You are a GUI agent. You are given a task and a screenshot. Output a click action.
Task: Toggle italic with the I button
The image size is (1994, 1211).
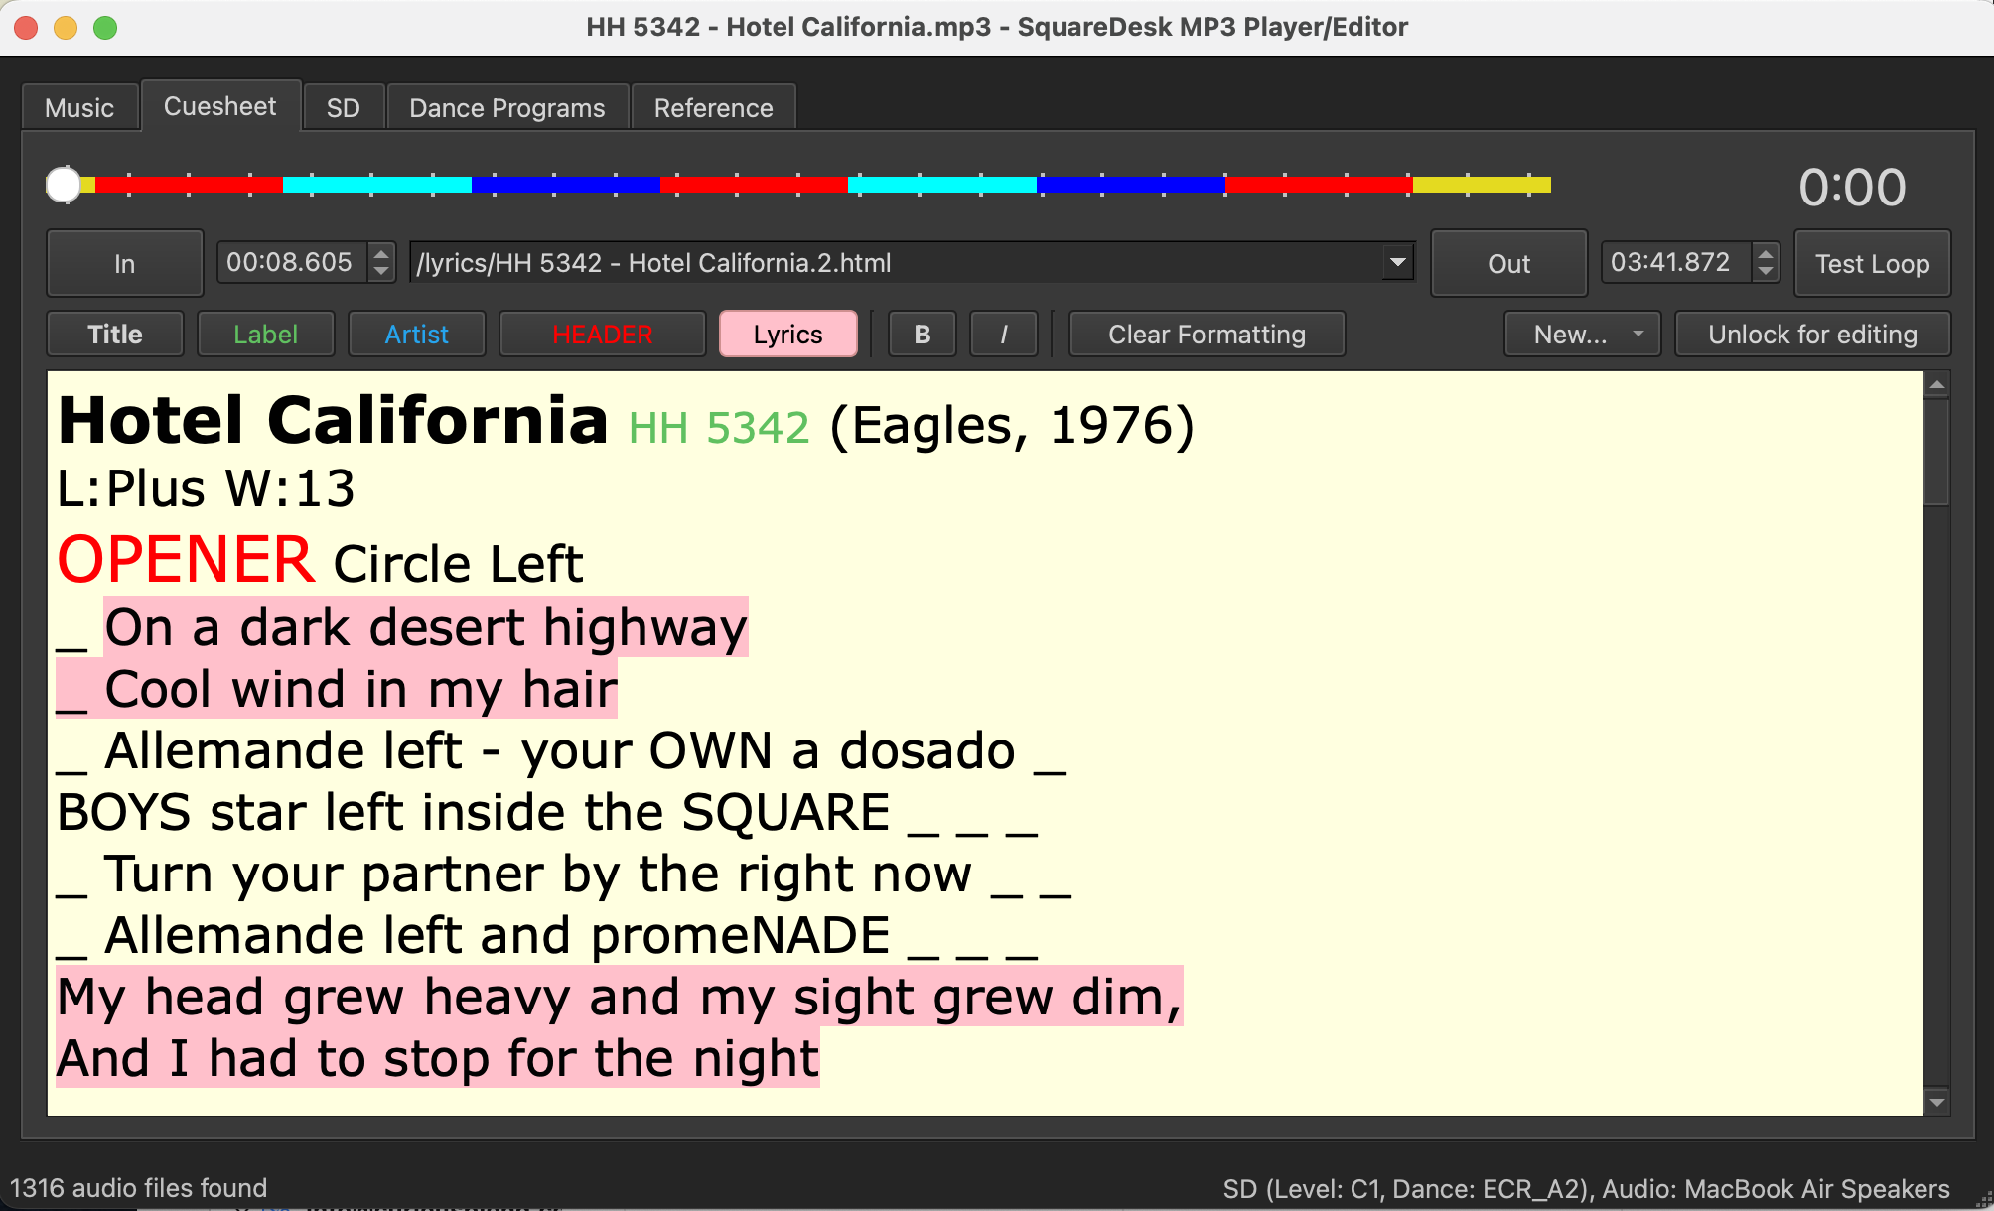coord(1003,334)
